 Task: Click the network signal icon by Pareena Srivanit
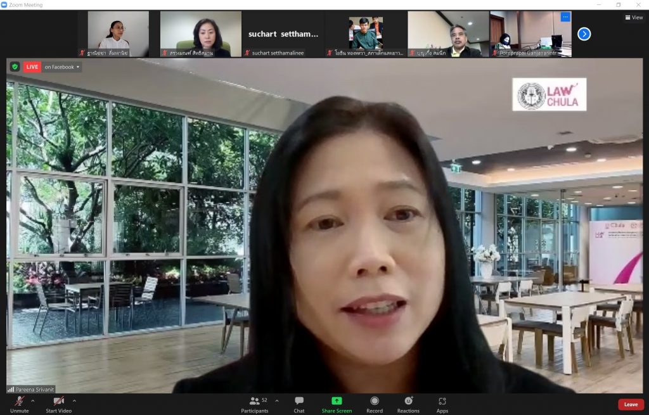click(10, 389)
